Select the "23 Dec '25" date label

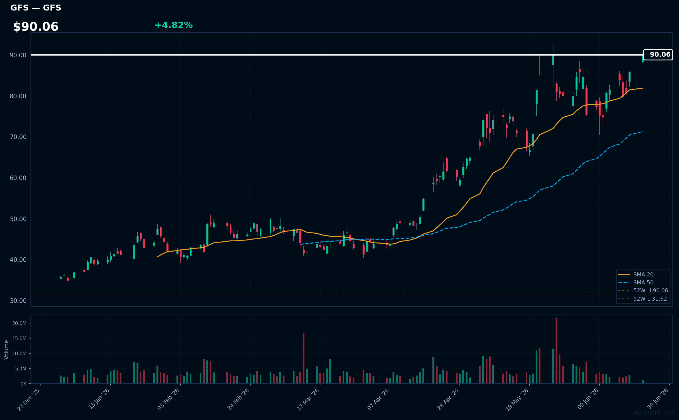(29, 400)
